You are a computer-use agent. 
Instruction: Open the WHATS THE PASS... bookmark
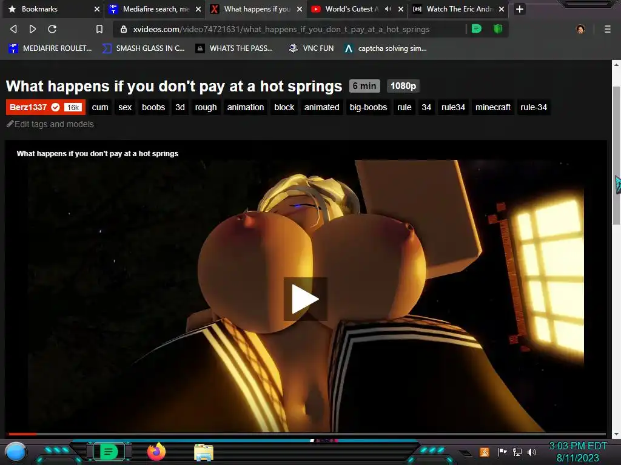[x=234, y=48]
